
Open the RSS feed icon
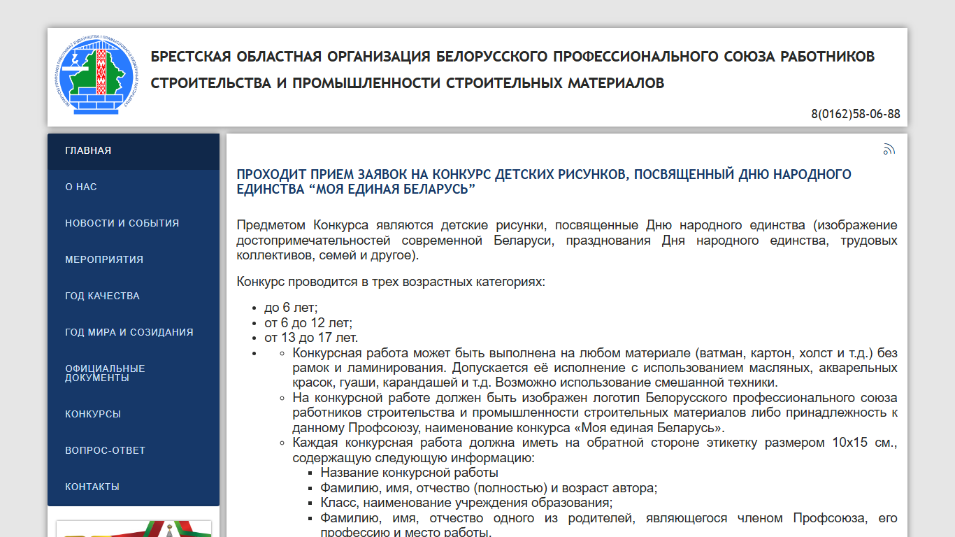point(889,149)
